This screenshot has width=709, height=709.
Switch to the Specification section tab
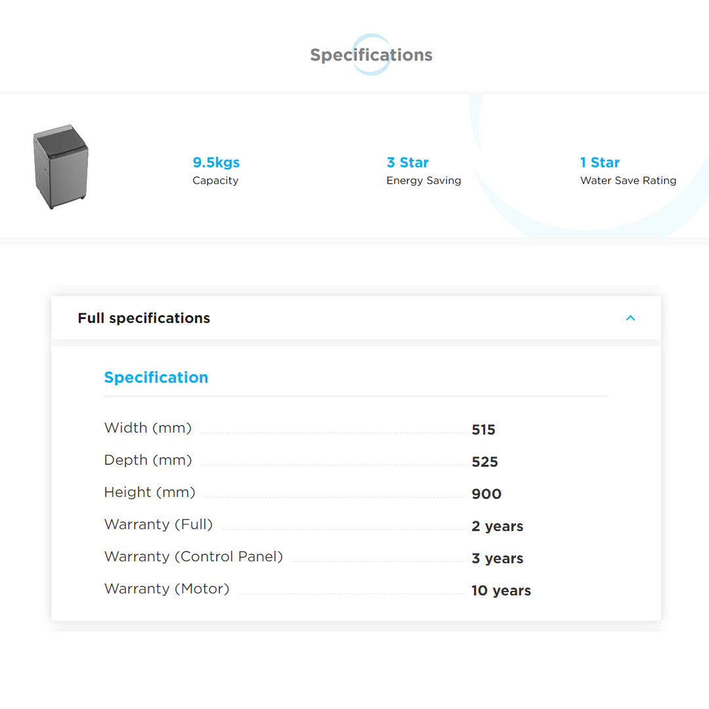click(x=156, y=377)
